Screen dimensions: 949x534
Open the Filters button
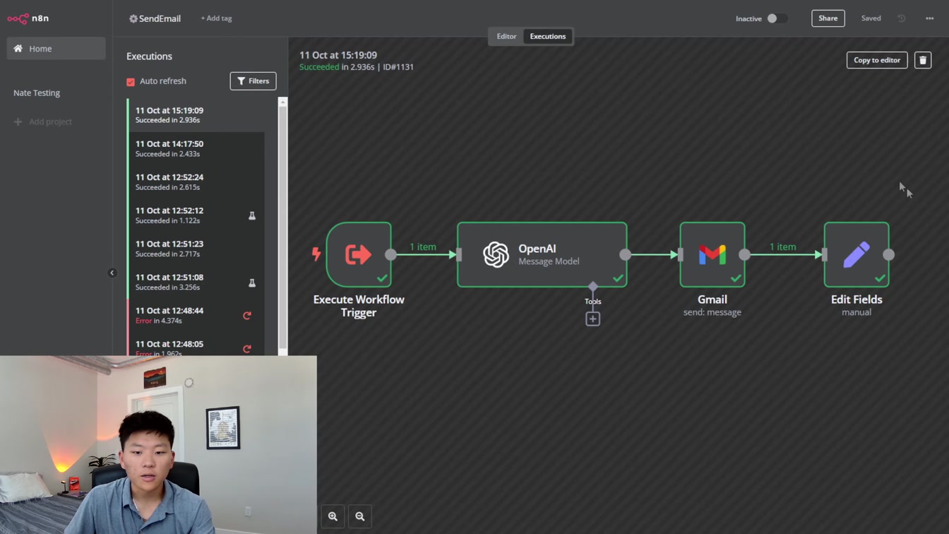coord(253,81)
